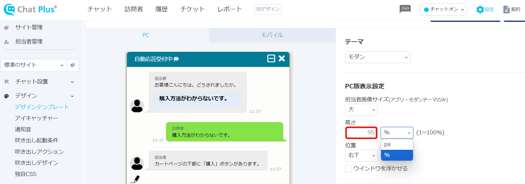The width and height of the screenshot is (525, 184).
Task: Click the 担当者管理 people icon
Action: pyautogui.click(x=7, y=42)
